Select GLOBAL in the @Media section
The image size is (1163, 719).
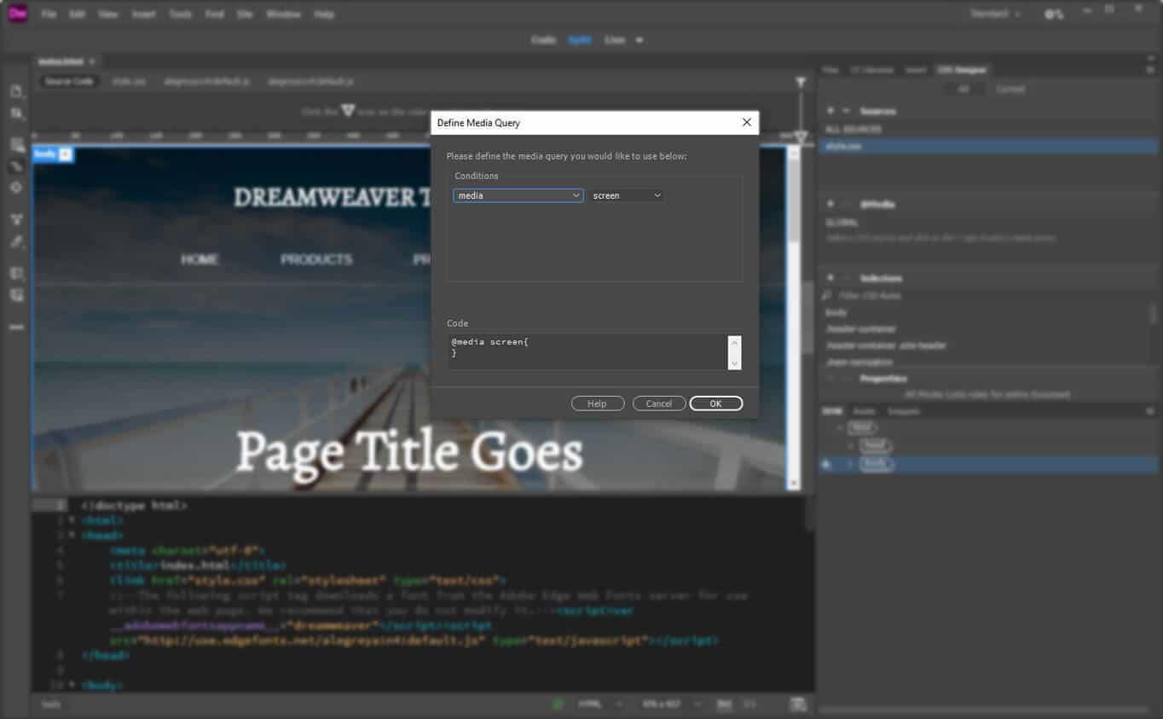pyautogui.click(x=842, y=223)
